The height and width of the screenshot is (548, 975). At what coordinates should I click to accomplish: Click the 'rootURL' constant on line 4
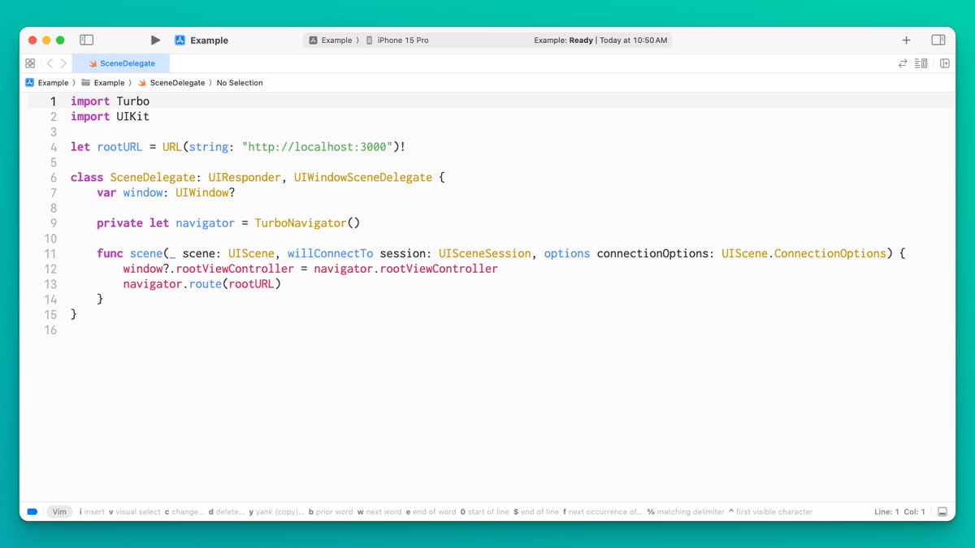pos(119,147)
